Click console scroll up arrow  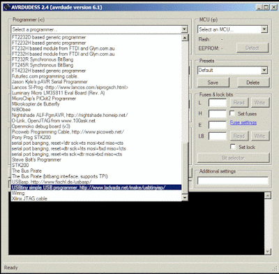[268, 195]
